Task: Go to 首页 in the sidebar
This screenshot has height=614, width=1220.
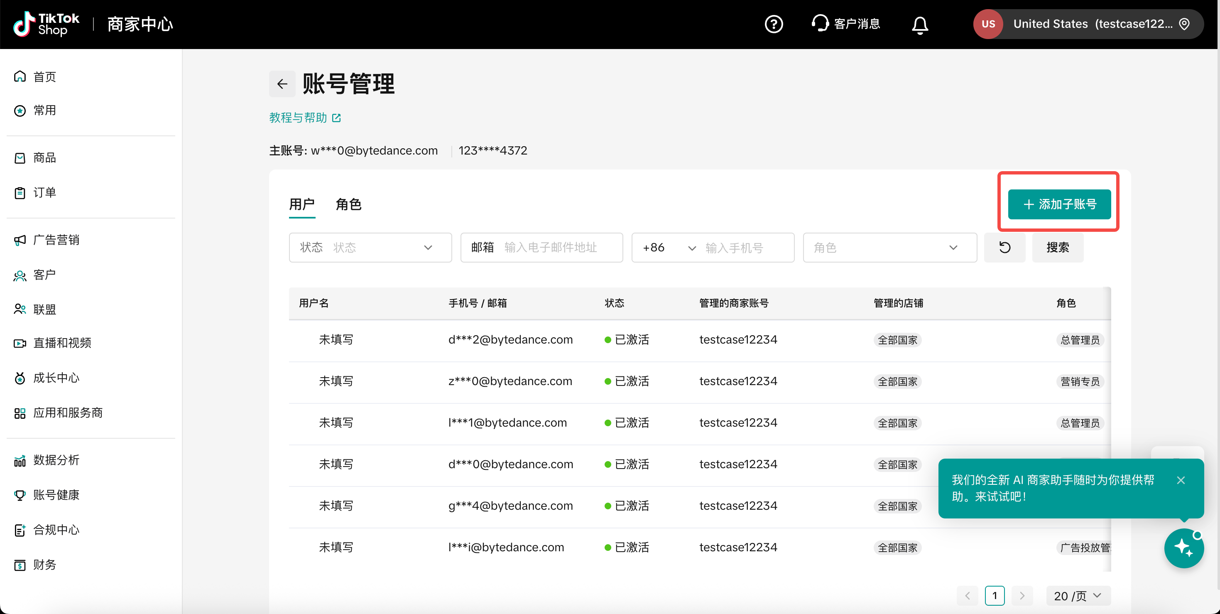Action: pyautogui.click(x=44, y=77)
